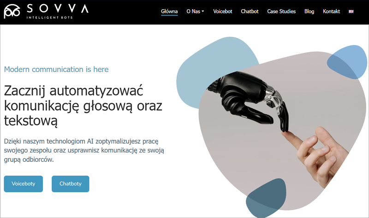Expand the O Nas dropdown arrow
The image size is (369, 218).
203,11
